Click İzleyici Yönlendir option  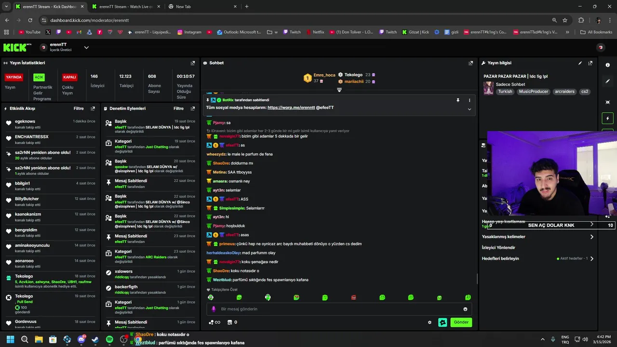tap(498, 248)
